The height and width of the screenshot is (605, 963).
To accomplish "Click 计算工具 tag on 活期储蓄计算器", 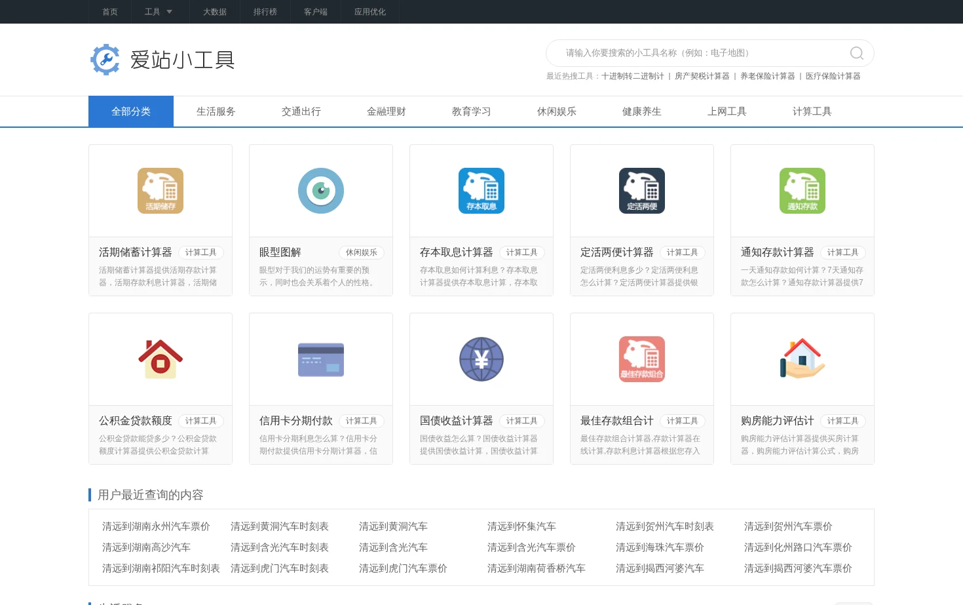I will tap(201, 252).
